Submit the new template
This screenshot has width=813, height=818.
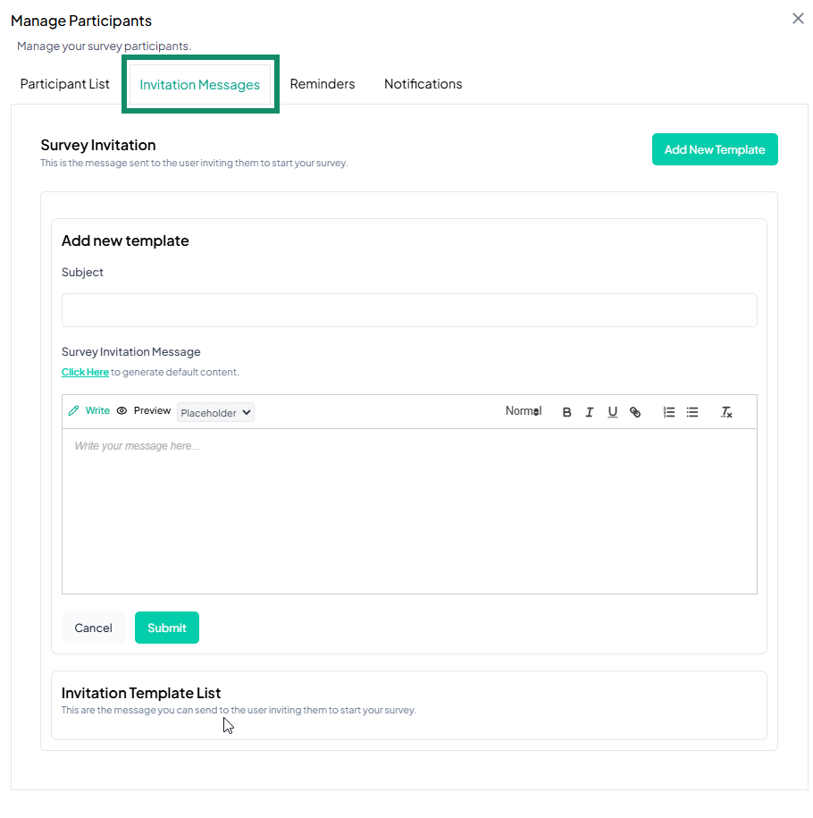coord(167,628)
